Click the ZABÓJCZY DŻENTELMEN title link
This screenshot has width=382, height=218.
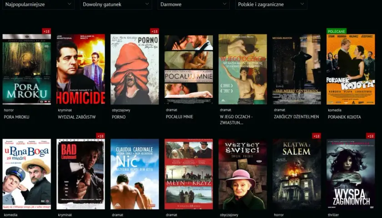[297, 117]
